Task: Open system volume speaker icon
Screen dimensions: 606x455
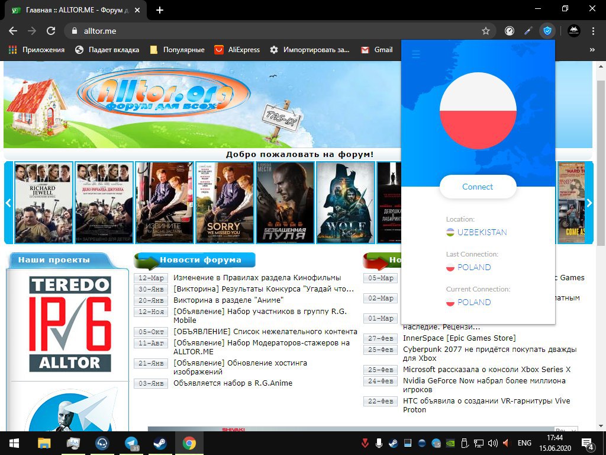Action: 493,443
